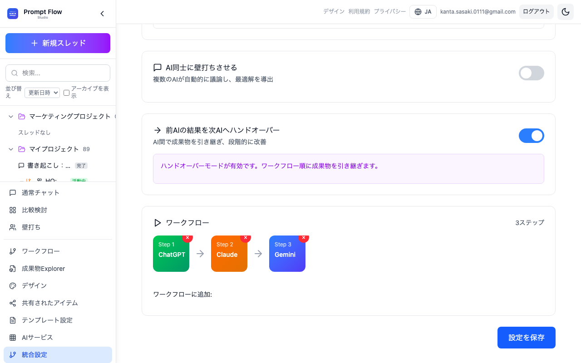
Task: Click the 成果物Explorer file icon
Action: click(13, 269)
